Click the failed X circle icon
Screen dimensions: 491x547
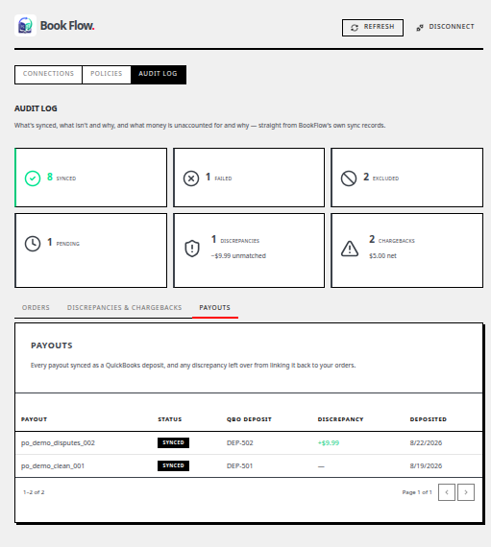(191, 178)
